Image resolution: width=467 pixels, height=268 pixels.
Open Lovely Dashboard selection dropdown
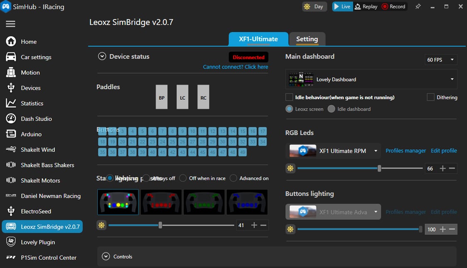coord(371,79)
